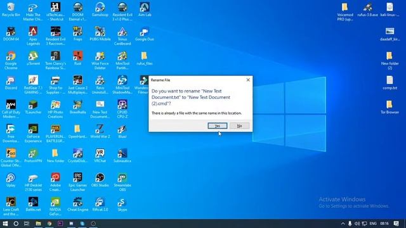Select the Adobe Creative Cloud icon
The width and height of the screenshot is (406, 228).
55,182
